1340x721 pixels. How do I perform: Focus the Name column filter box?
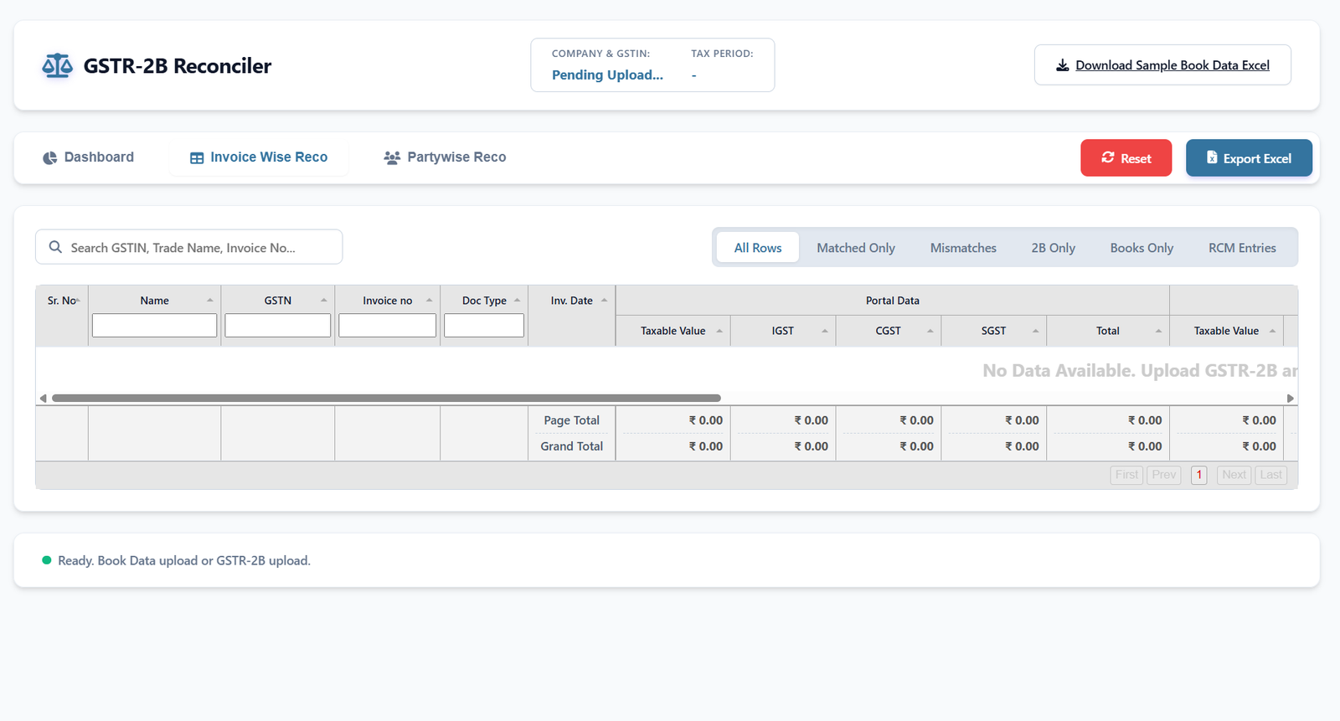154,326
